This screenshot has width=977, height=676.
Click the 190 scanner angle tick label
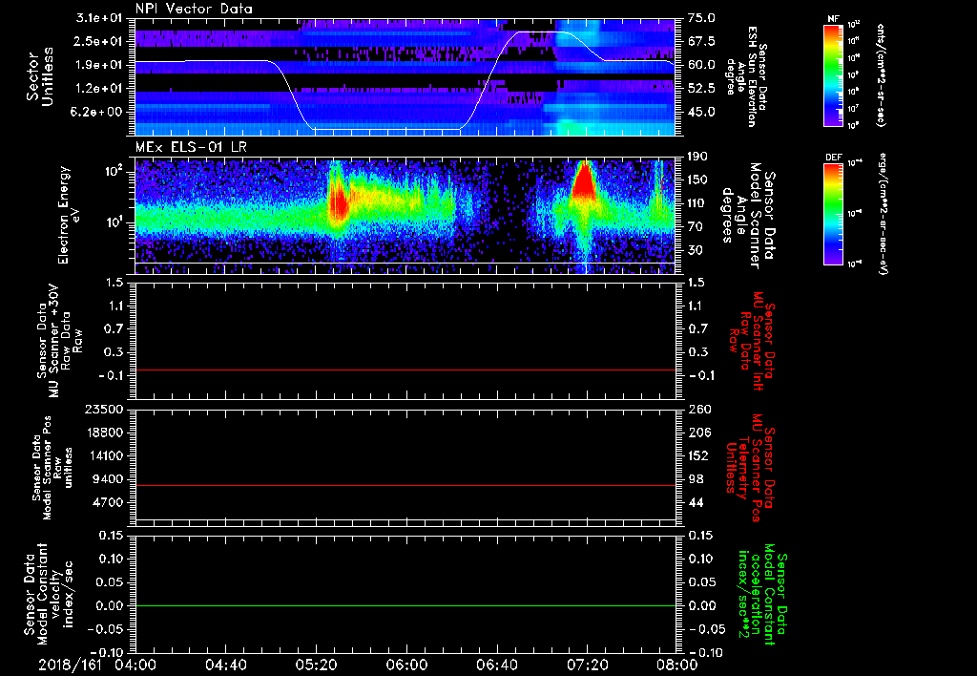[x=697, y=157]
